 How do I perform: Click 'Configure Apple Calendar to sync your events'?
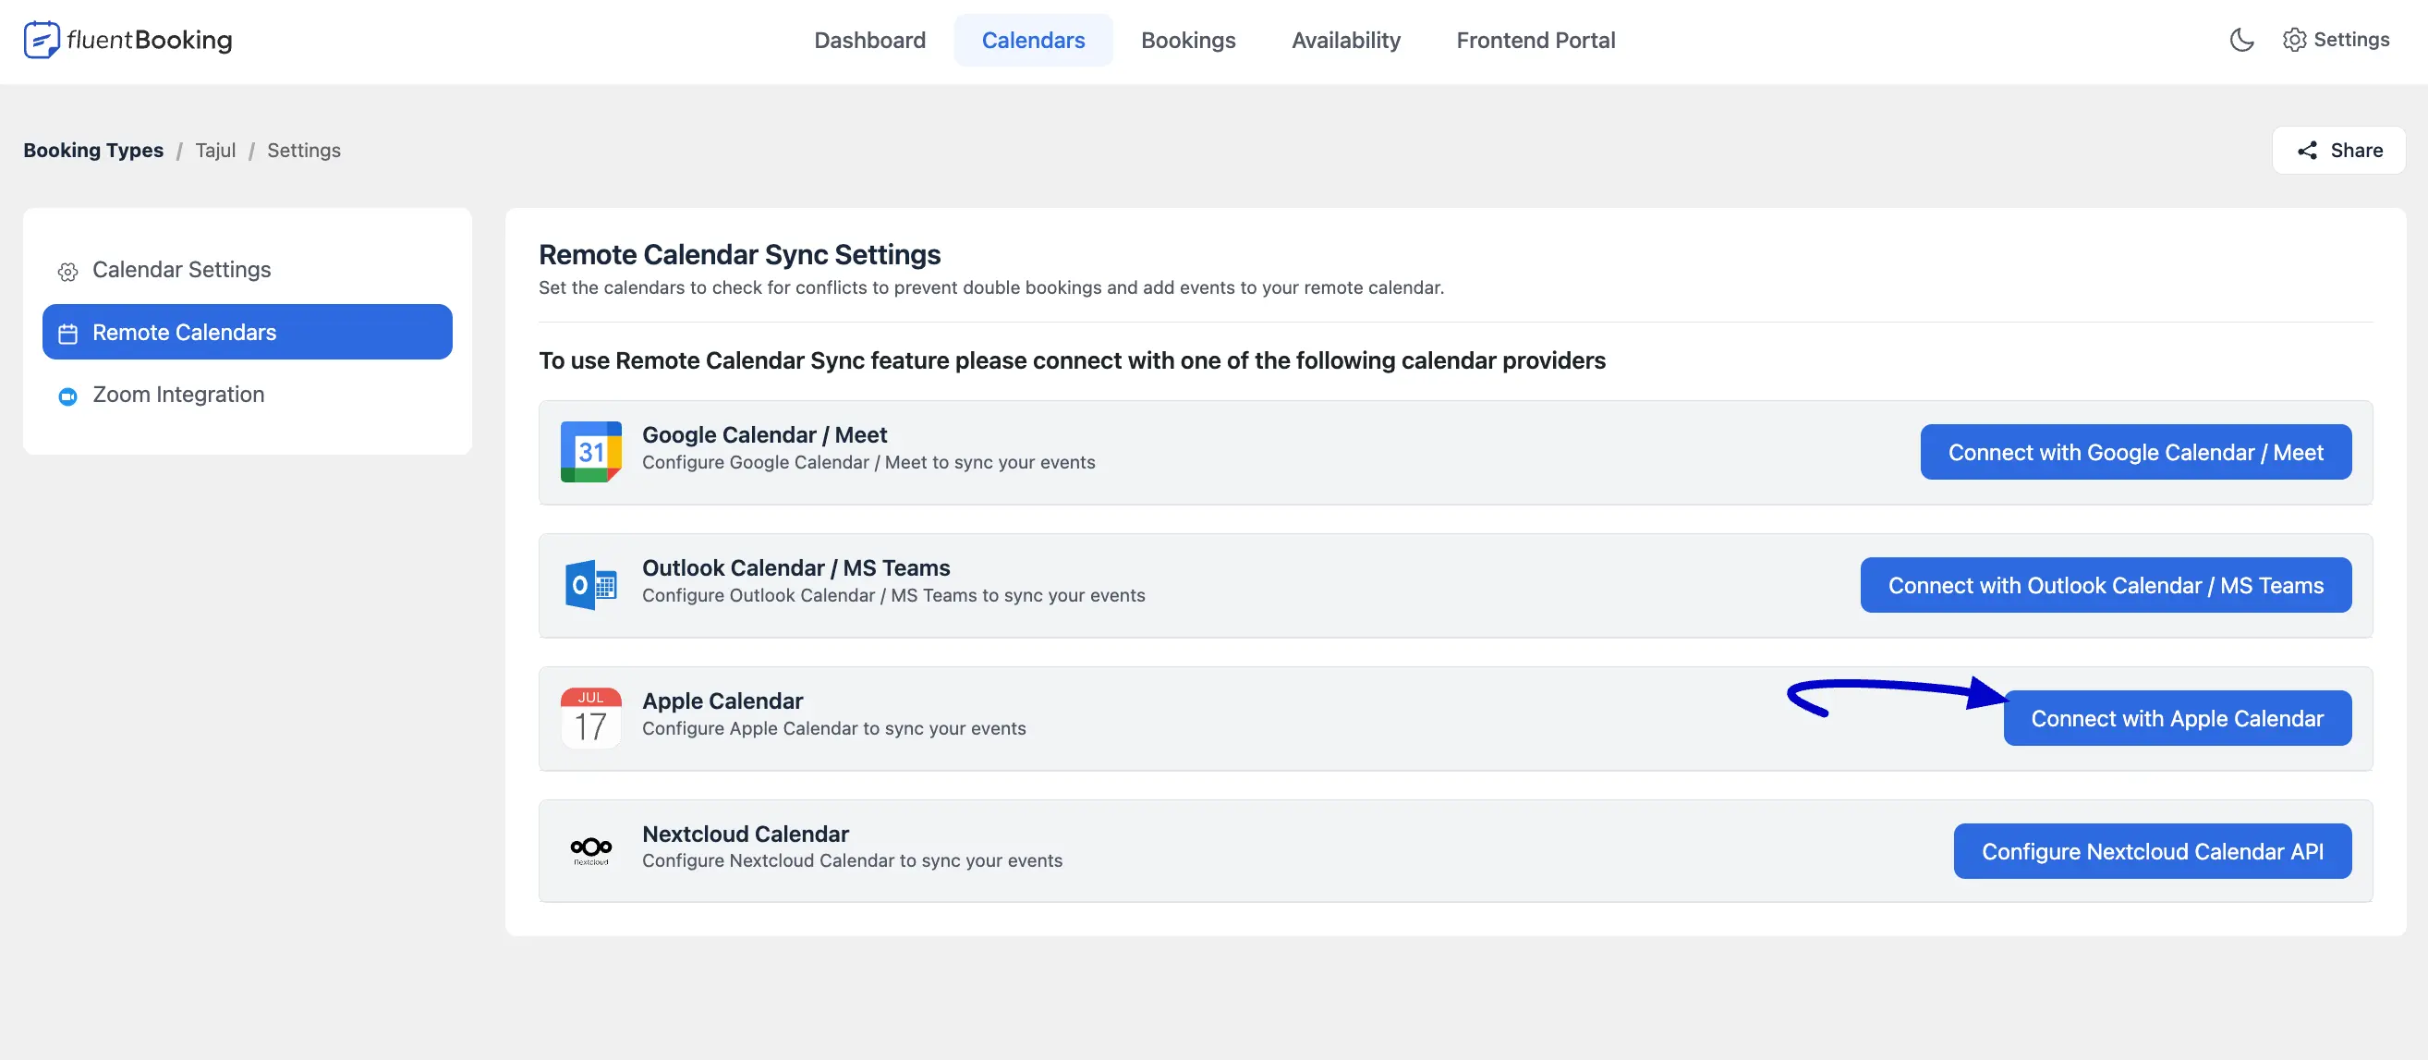833,728
